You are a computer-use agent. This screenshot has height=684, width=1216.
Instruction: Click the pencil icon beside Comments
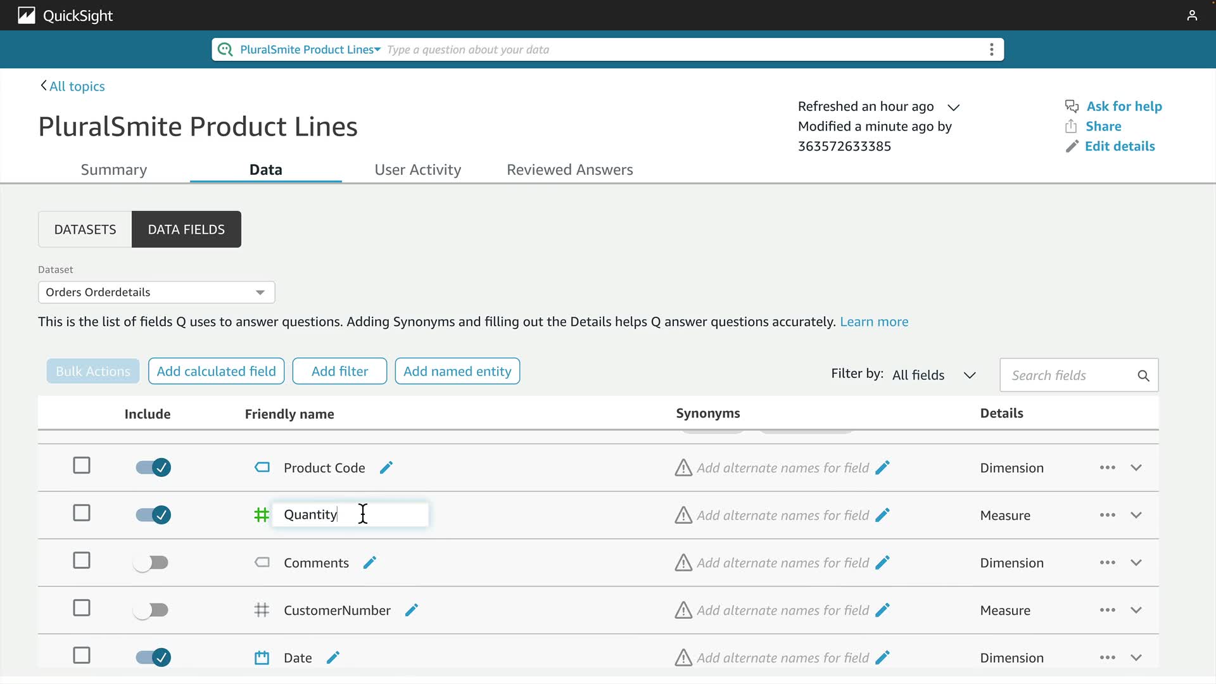(370, 562)
